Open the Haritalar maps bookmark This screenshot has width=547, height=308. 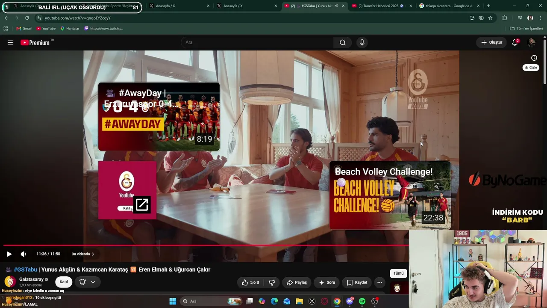[x=70, y=29]
